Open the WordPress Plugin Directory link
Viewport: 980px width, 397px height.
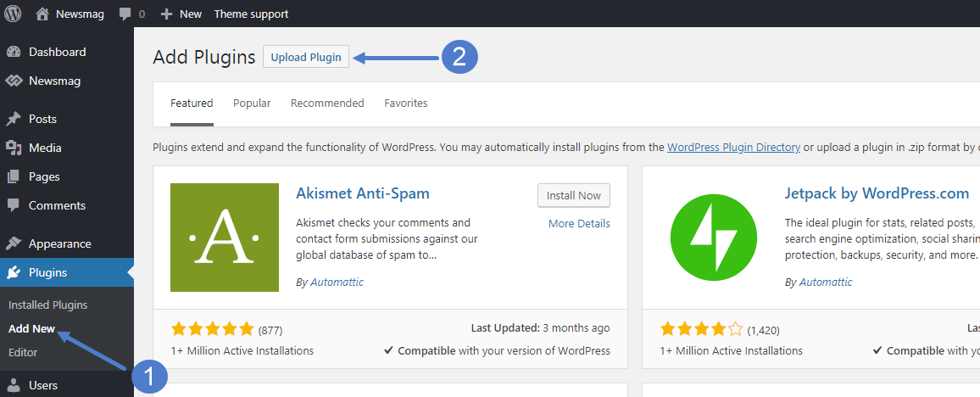pos(734,148)
